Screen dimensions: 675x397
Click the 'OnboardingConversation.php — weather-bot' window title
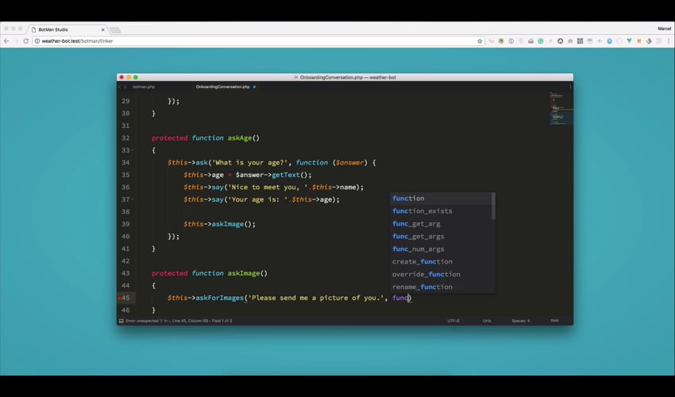pos(348,78)
